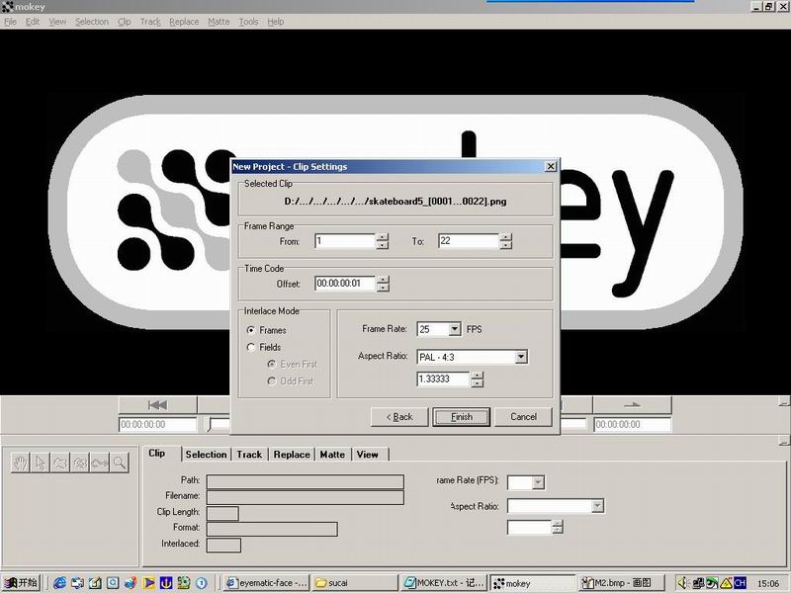Switch to sucai folder taskbar window
The image size is (791, 593).
click(354, 583)
